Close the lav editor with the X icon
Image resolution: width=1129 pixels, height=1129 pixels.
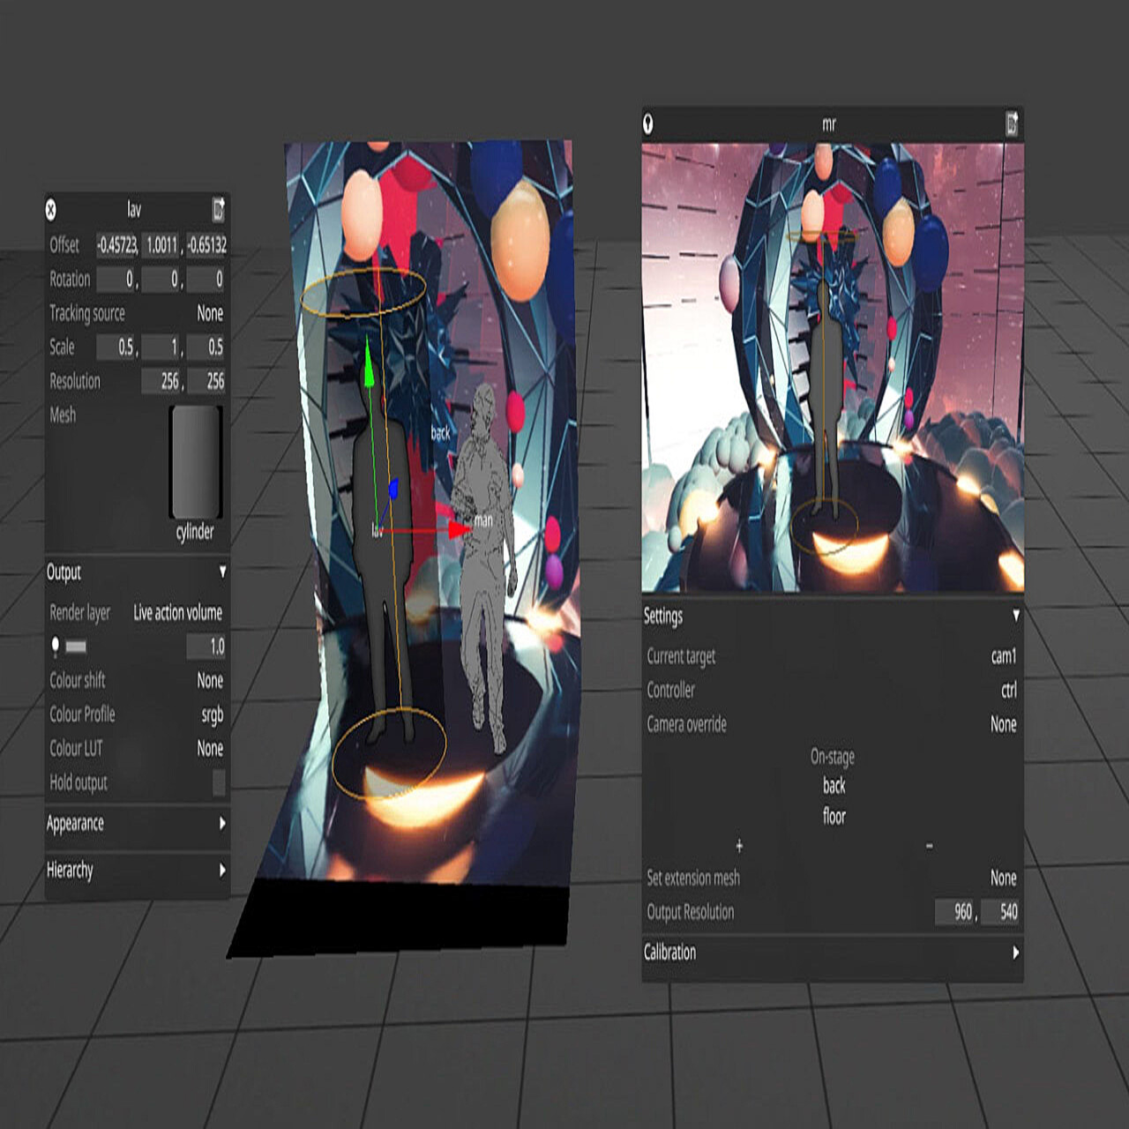pyautogui.click(x=53, y=210)
